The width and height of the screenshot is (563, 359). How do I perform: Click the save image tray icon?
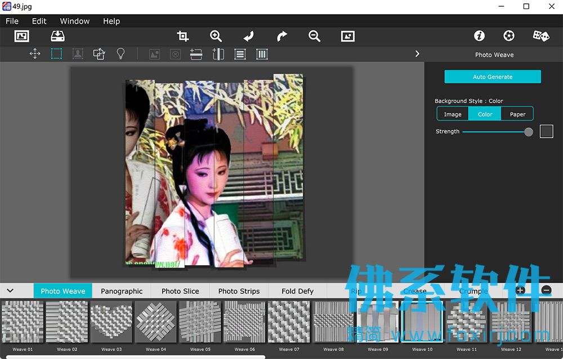pyautogui.click(x=57, y=36)
